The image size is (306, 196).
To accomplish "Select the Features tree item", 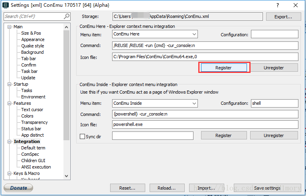I will [x=22, y=103].
